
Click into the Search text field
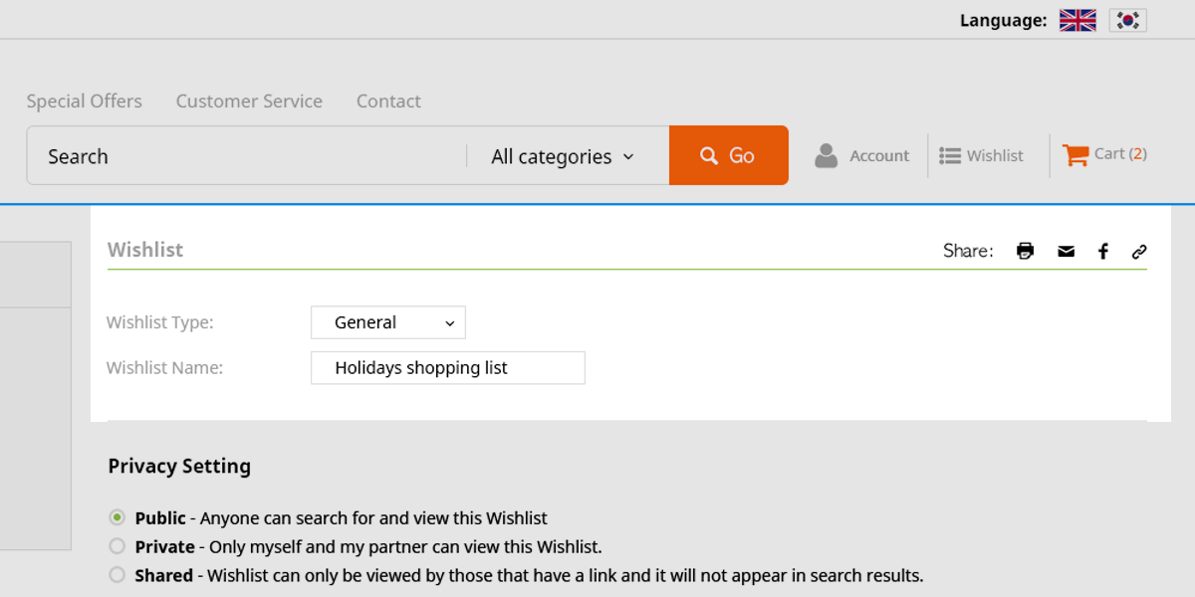click(249, 156)
